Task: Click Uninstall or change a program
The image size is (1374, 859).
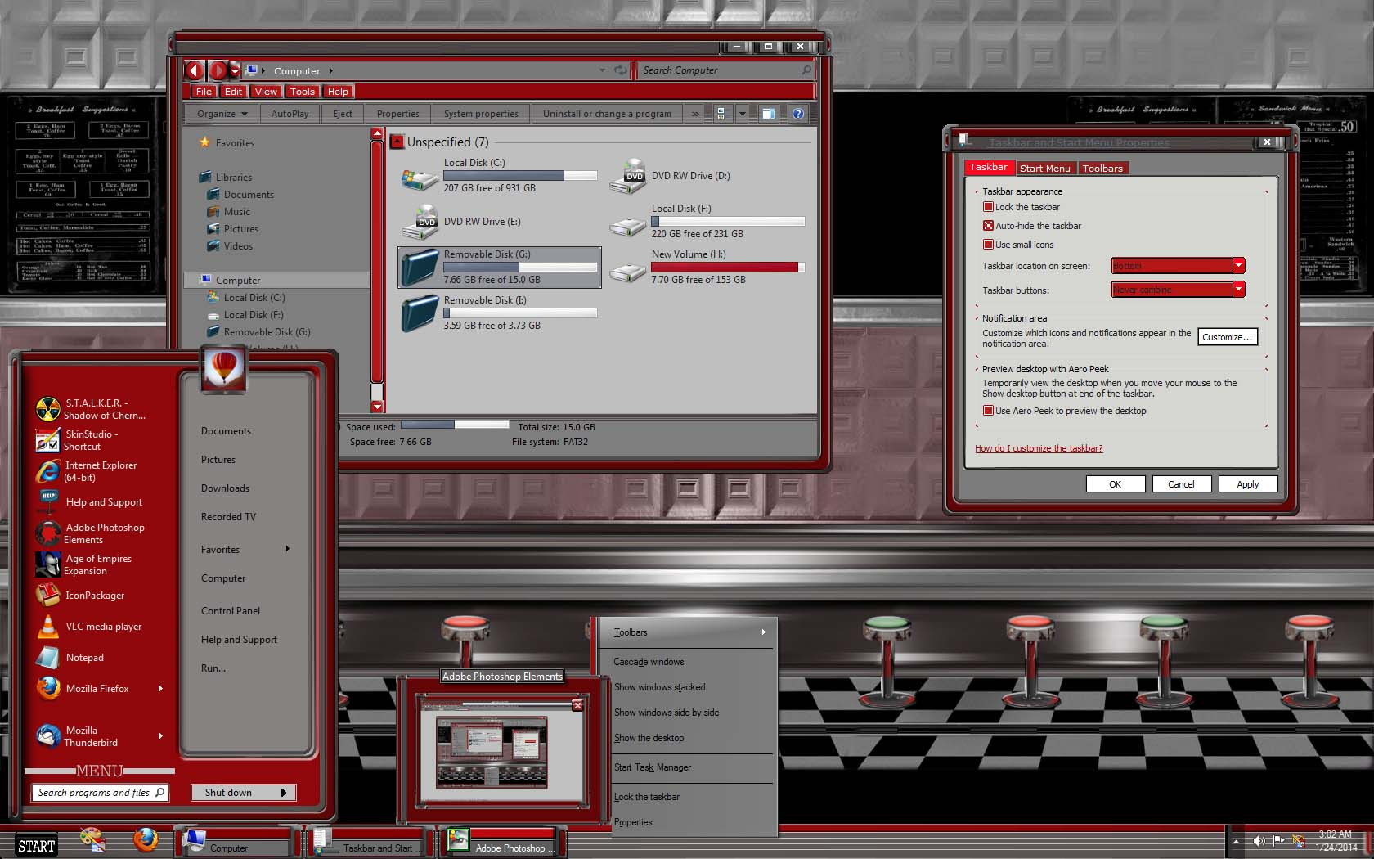Action: (607, 114)
